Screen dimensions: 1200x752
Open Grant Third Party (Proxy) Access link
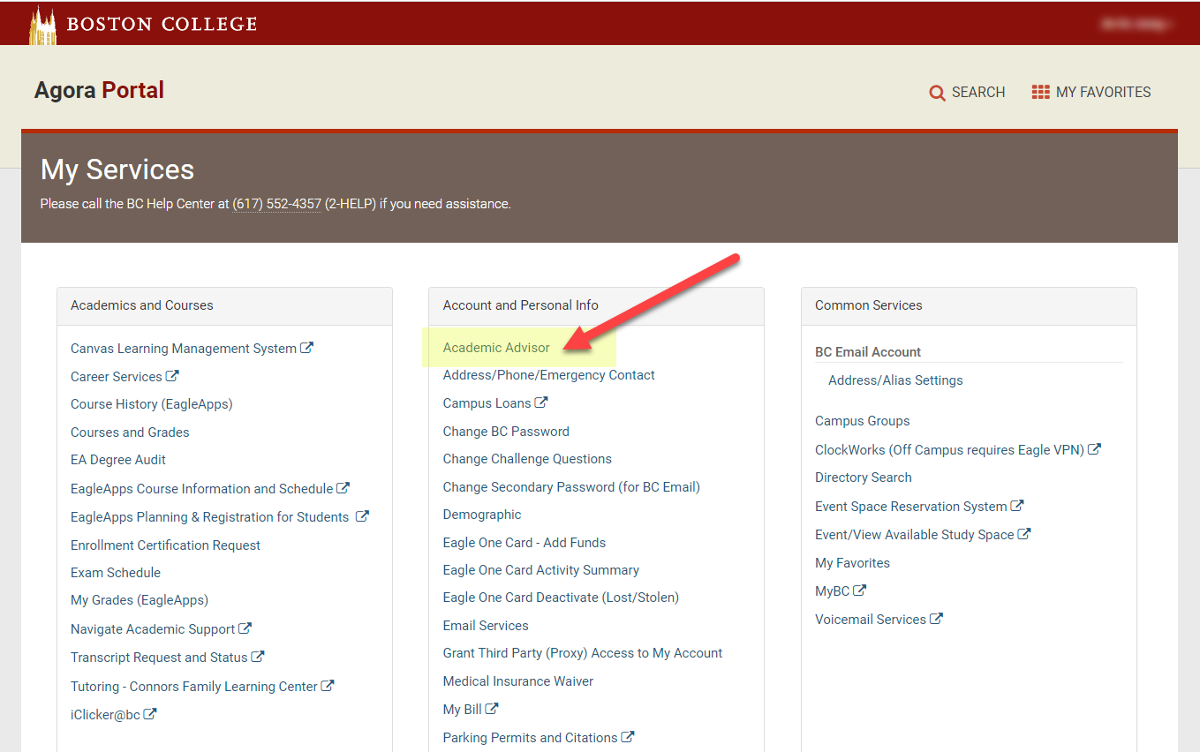[x=583, y=653]
